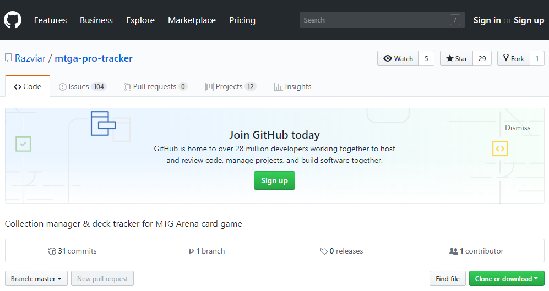The height and width of the screenshot is (291, 549).
Task: Focus the Search input field
Action: tap(374, 20)
